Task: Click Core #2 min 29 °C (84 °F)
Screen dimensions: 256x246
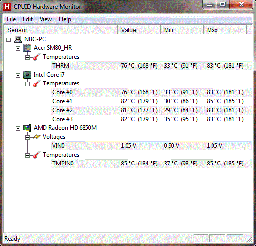Action: (x=180, y=110)
